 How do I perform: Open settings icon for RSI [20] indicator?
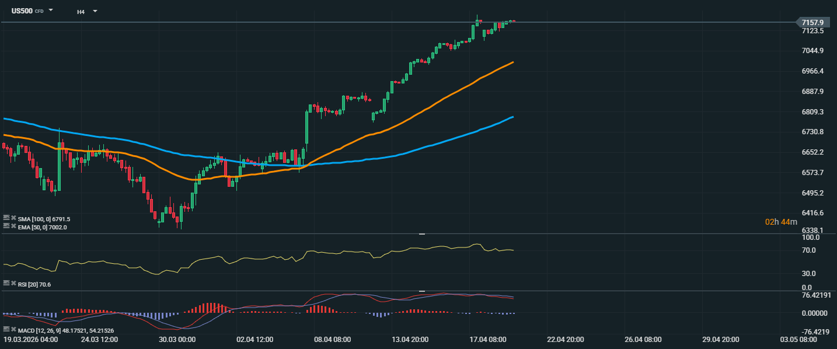click(x=6, y=283)
